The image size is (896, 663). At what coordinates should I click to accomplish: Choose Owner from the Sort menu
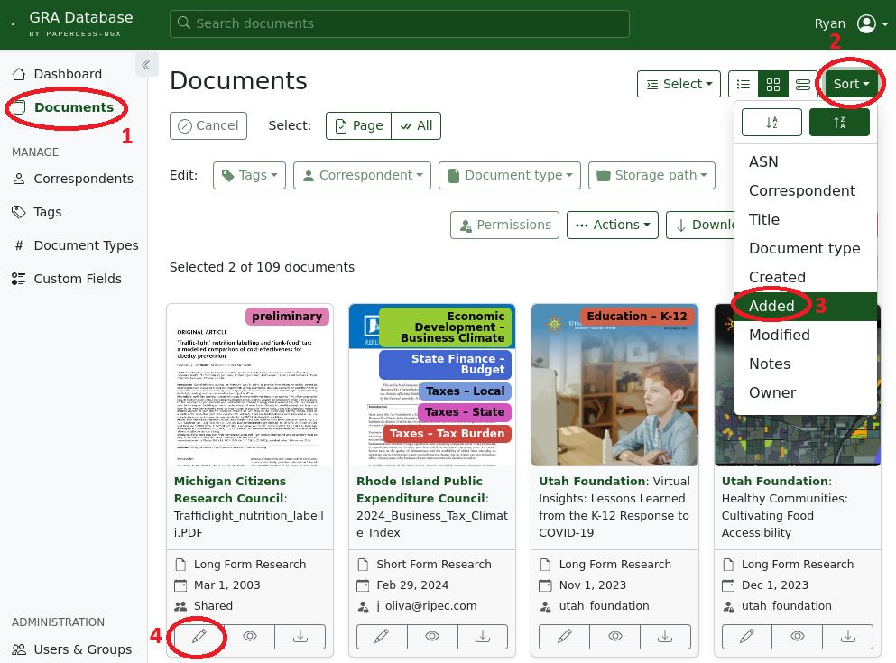[771, 392]
